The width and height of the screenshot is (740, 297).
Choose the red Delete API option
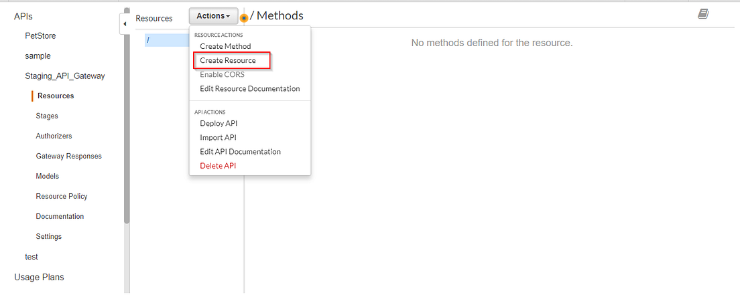(x=218, y=166)
